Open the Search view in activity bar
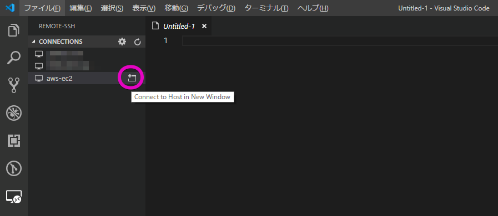Viewport: 498px width, 216px height. tap(14, 58)
